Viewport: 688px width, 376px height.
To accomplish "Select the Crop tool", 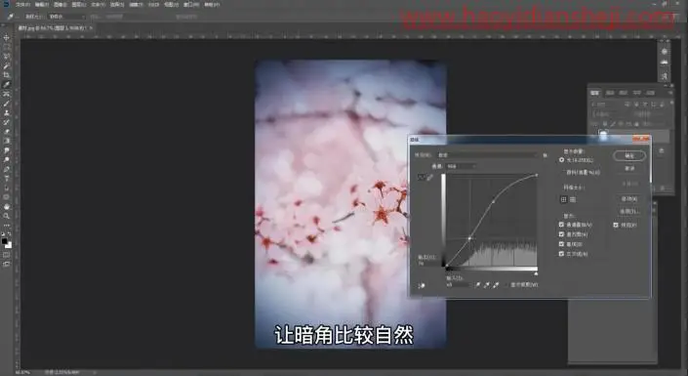I will pos(6,75).
